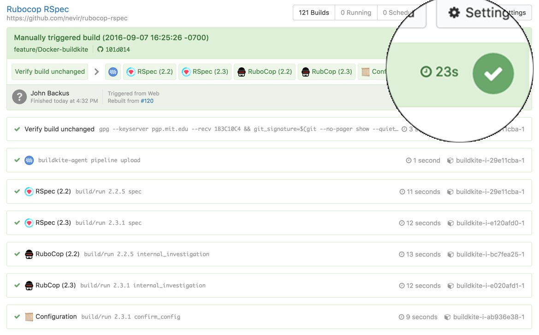Open rebuilt-from build #120 link

coord(147,101)
